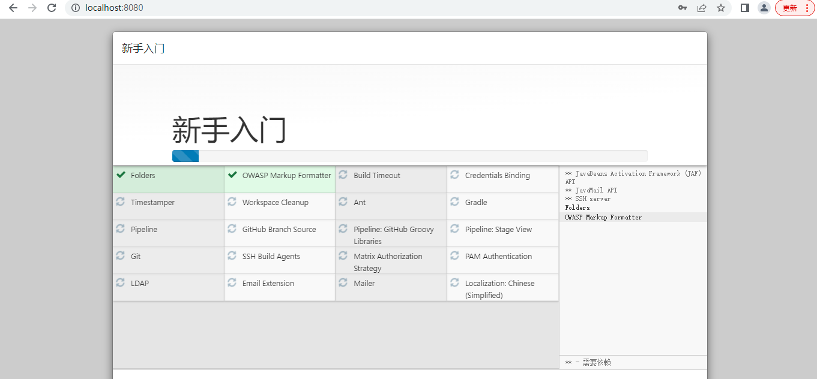Select the Matrix Authorization Strategy plugin name
Image resolution: width=817 pixels, height=379 pixels.
pos(388,263)
